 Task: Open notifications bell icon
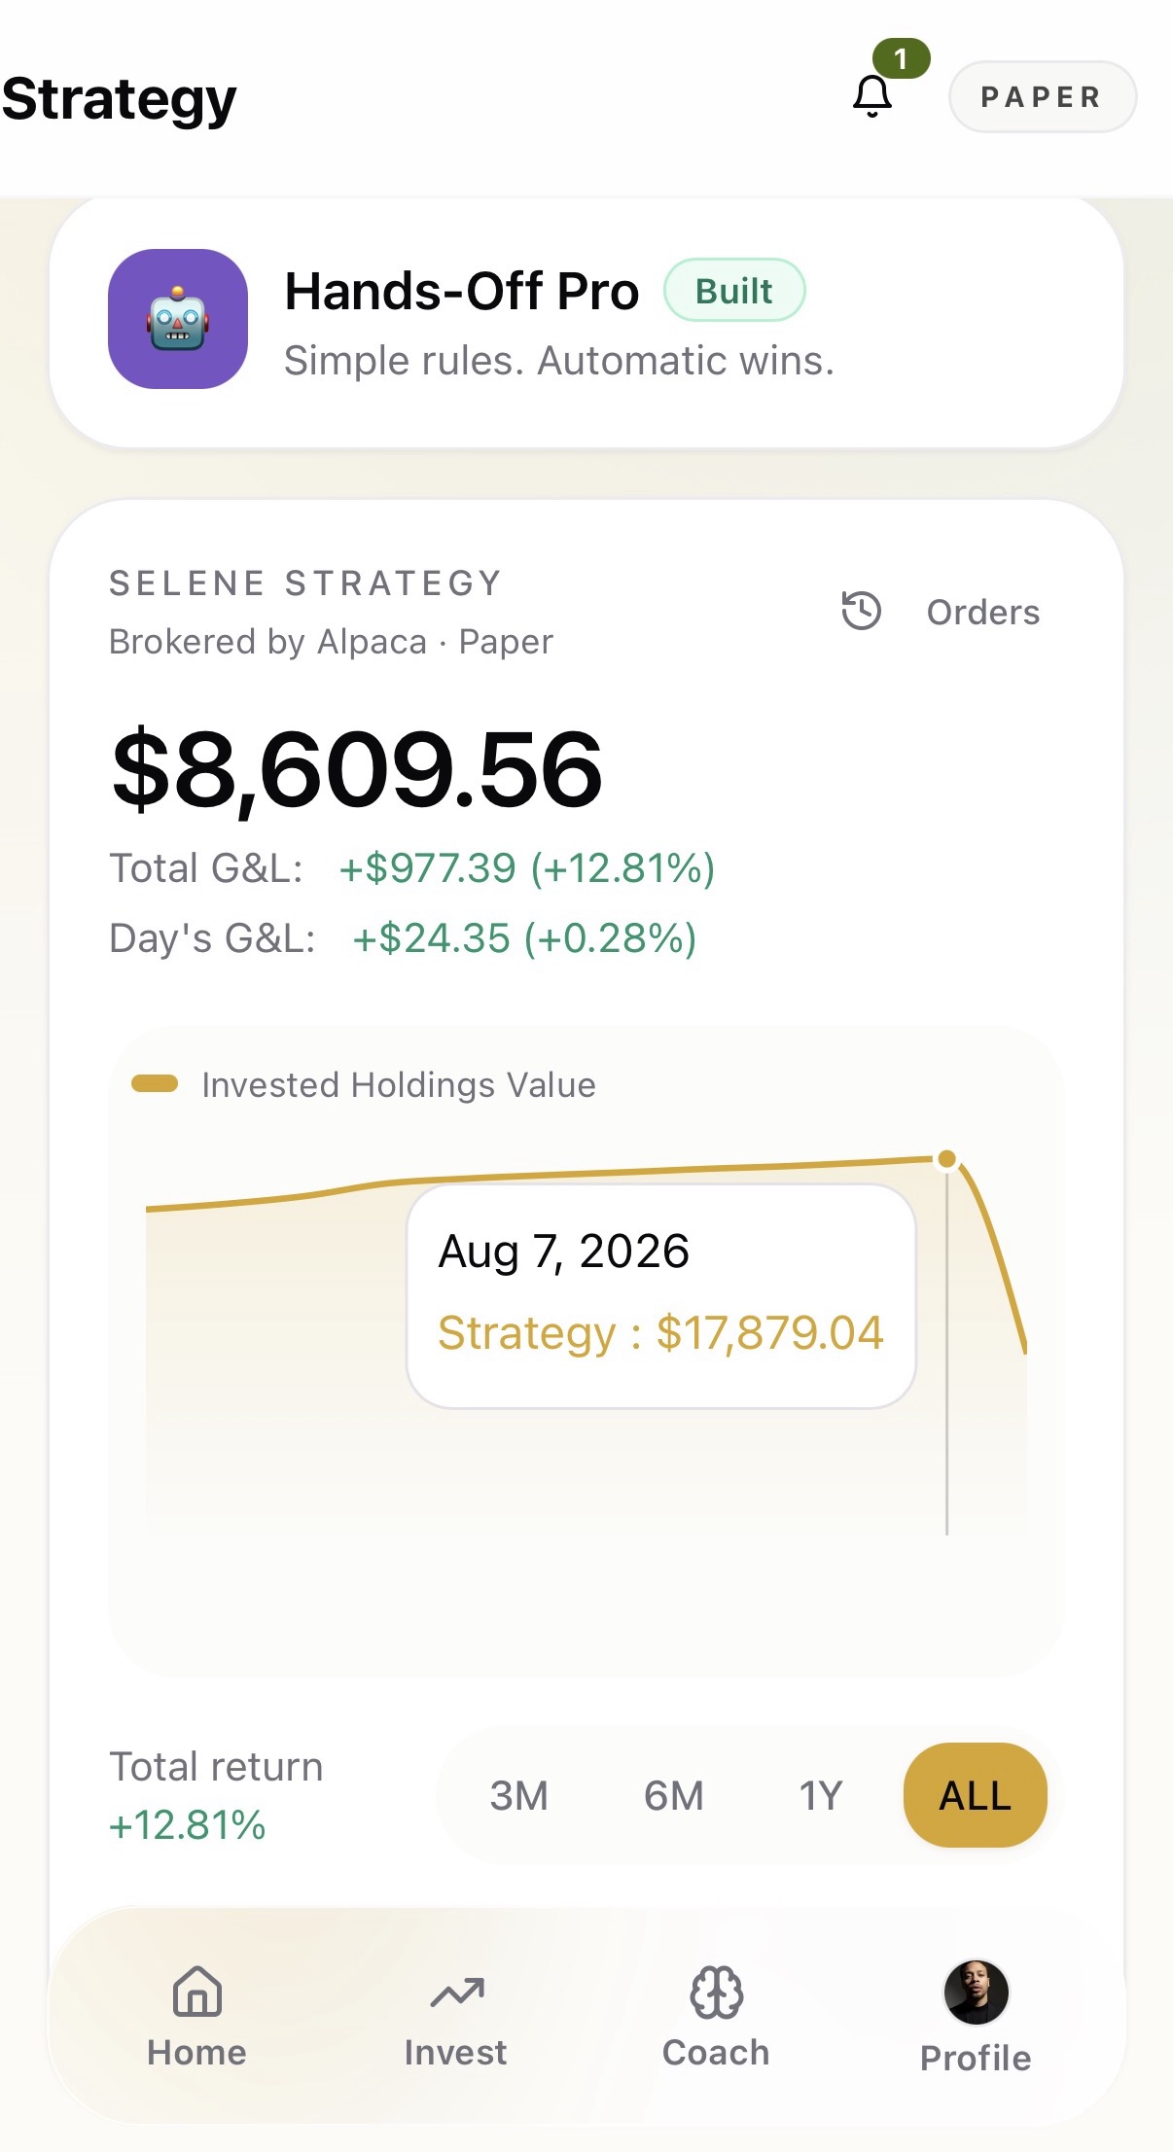click(x=872, y=97)
